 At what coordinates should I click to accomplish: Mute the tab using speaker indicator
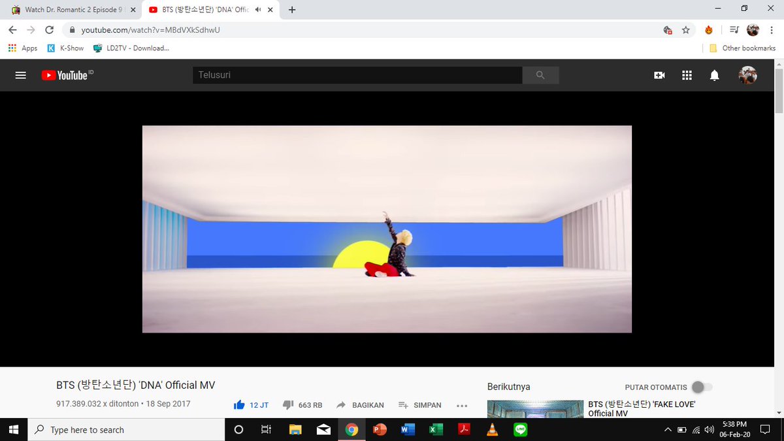click(x=259, y=10)
